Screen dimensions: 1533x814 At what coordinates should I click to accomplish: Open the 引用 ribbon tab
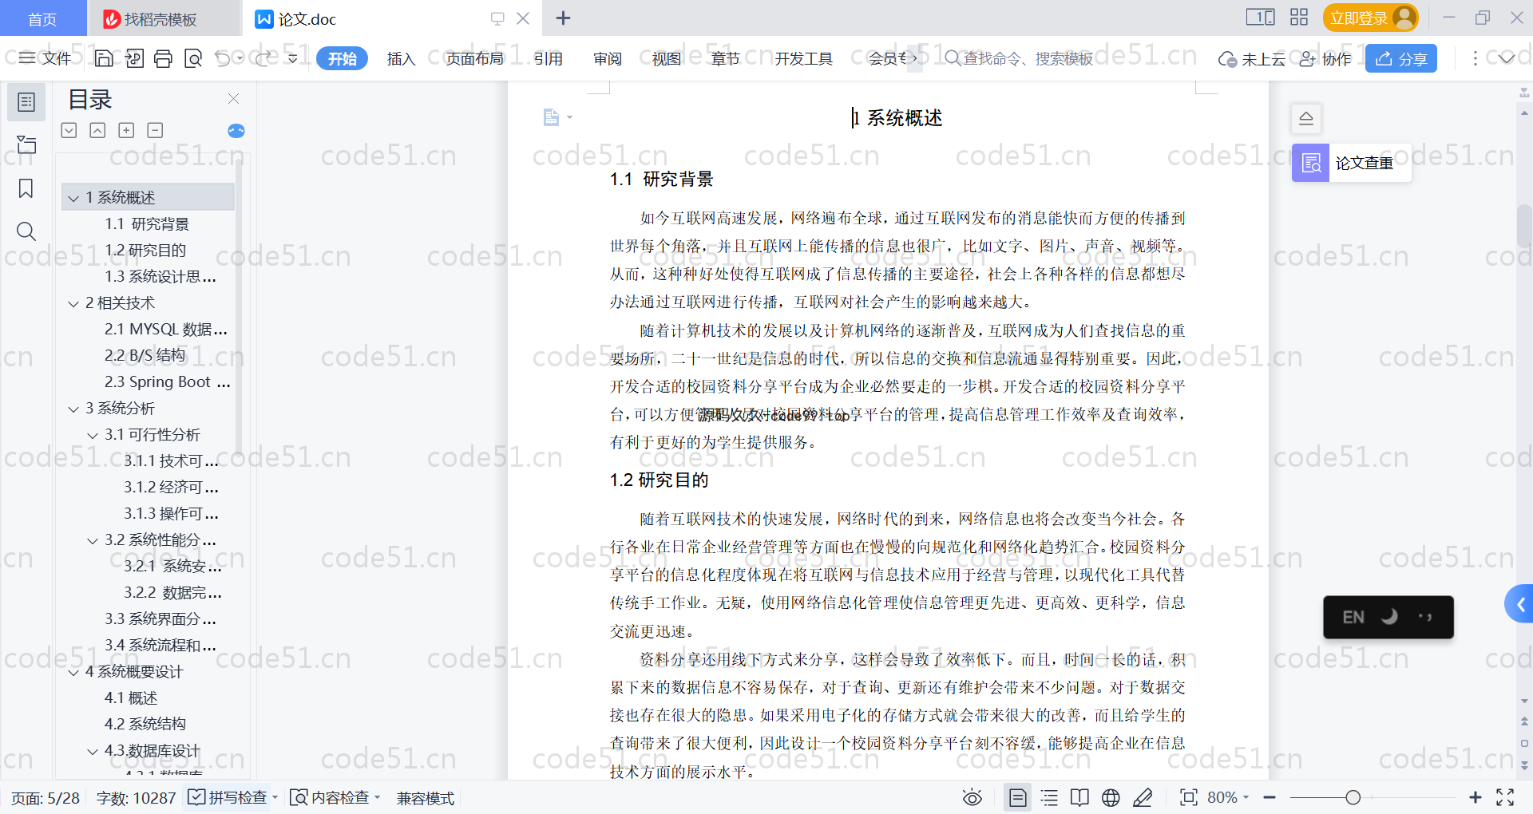549,59
